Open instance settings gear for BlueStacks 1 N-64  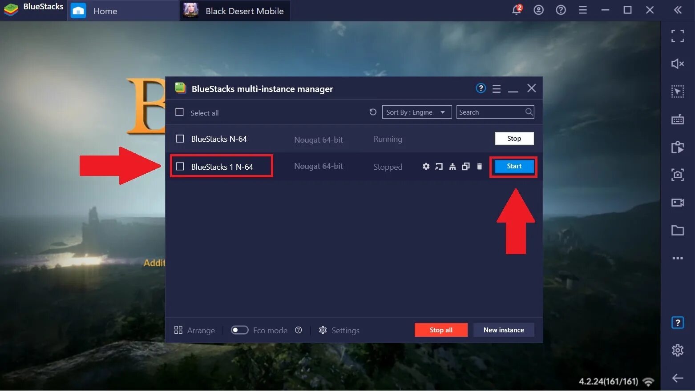click(x=426, y=166)
